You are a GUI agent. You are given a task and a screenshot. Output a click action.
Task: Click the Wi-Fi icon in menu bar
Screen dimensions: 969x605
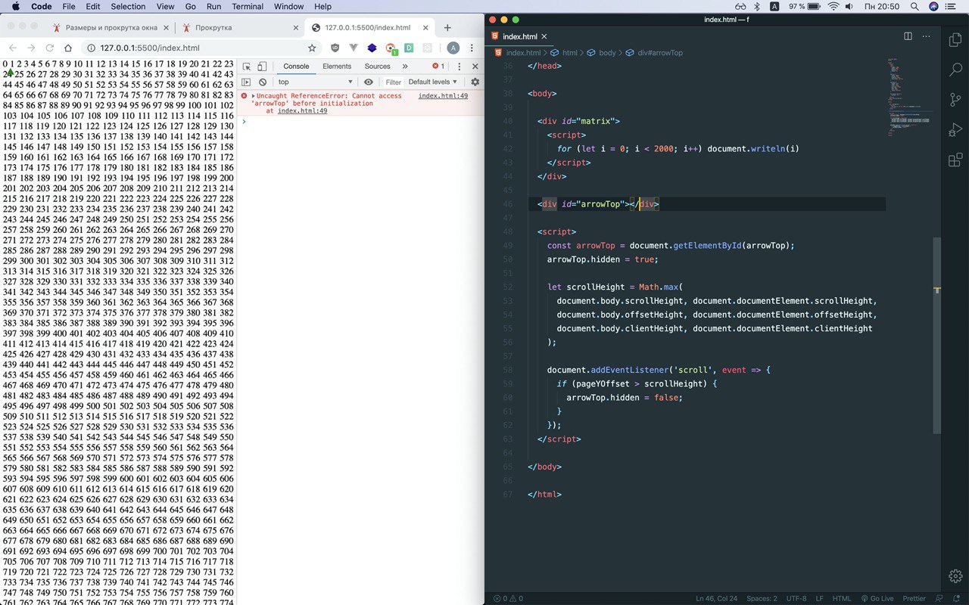pos(833,7)
